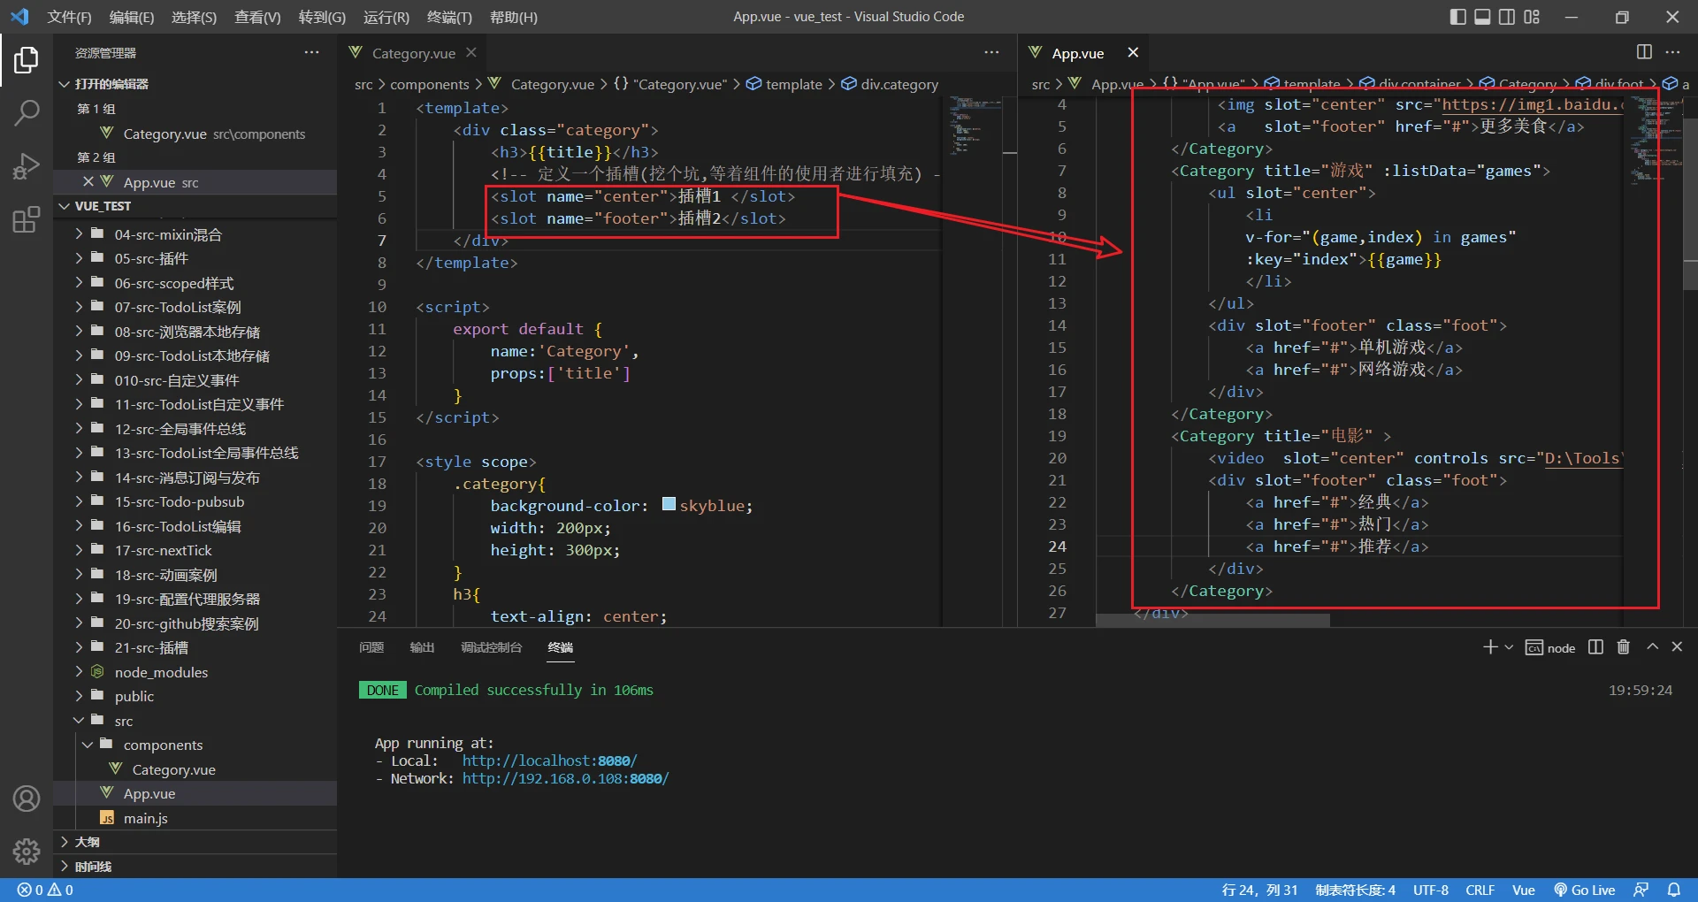Open the new terminal launch profile dropdown
Image resolution: width=1698 pixels, height=902 pixels.
1509,647
